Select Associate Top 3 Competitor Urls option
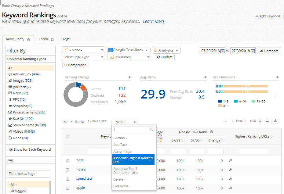The height and width of the screenshot is (194, 284). tap(133, 171)
